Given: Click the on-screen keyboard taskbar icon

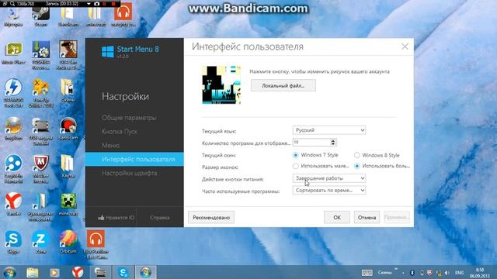Looking at the screenshot, I should coord(367,273).
